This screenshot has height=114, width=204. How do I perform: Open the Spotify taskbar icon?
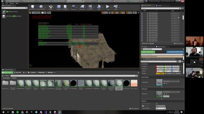[18, 112]
